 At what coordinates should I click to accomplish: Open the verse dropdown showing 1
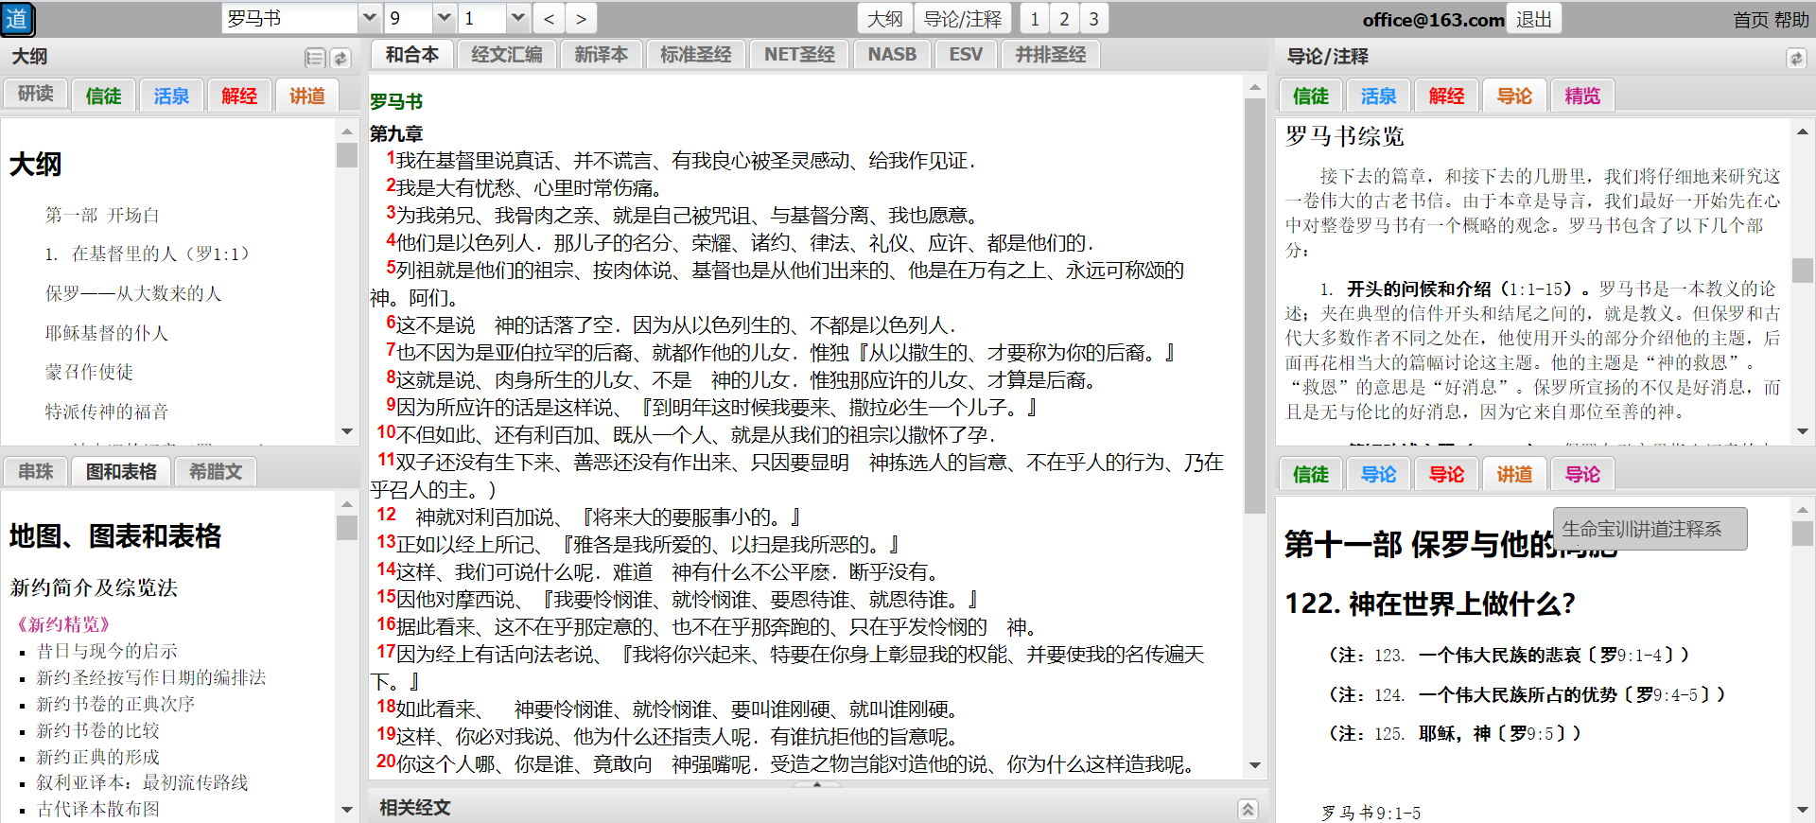click(516, 19)
